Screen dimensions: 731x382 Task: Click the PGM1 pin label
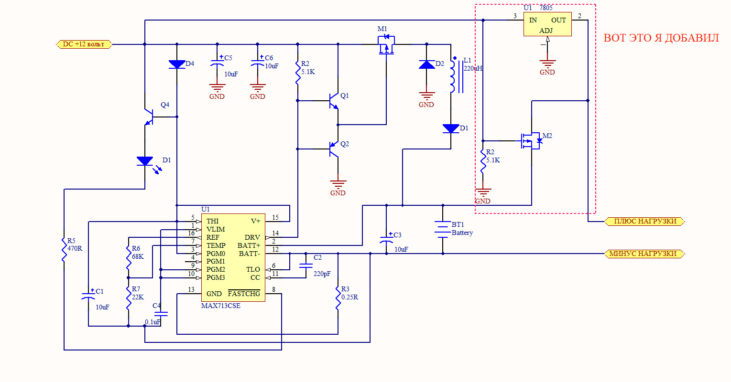[x=216, y=261]
